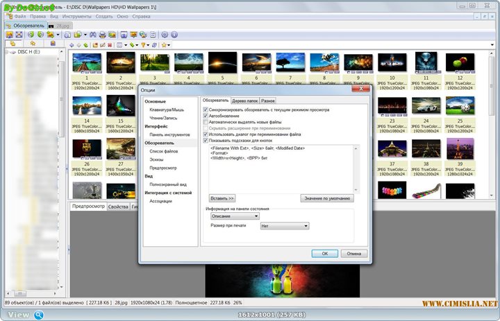Open settings via the gear toolbar icon
Screen dimensions: 500x321
tap(165, 34)
